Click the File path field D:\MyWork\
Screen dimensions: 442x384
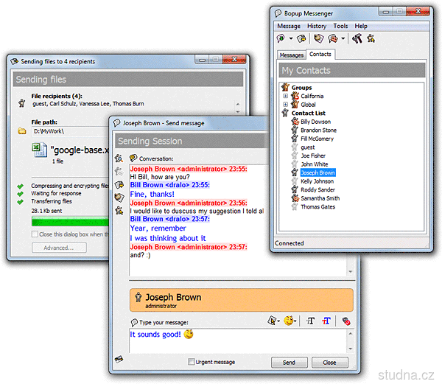point(71,131)
